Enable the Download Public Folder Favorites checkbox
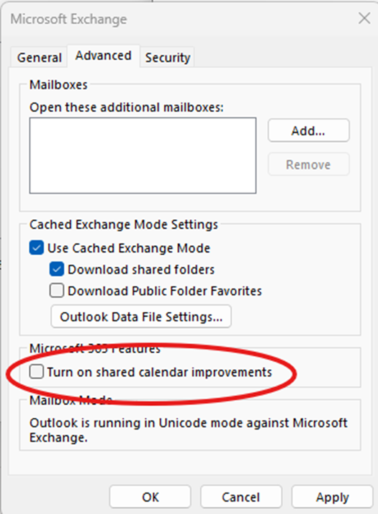This screenshot has width=378, height=514. (57, 291)
